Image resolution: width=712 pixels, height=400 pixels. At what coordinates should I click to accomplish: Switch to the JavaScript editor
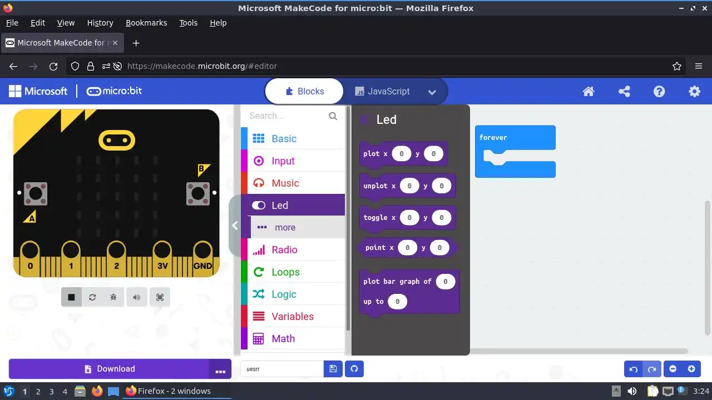pyautogui.click(x=382, y=91)
